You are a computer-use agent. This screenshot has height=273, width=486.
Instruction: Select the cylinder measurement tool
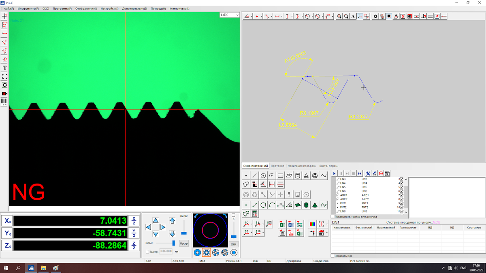coord(298,176)
